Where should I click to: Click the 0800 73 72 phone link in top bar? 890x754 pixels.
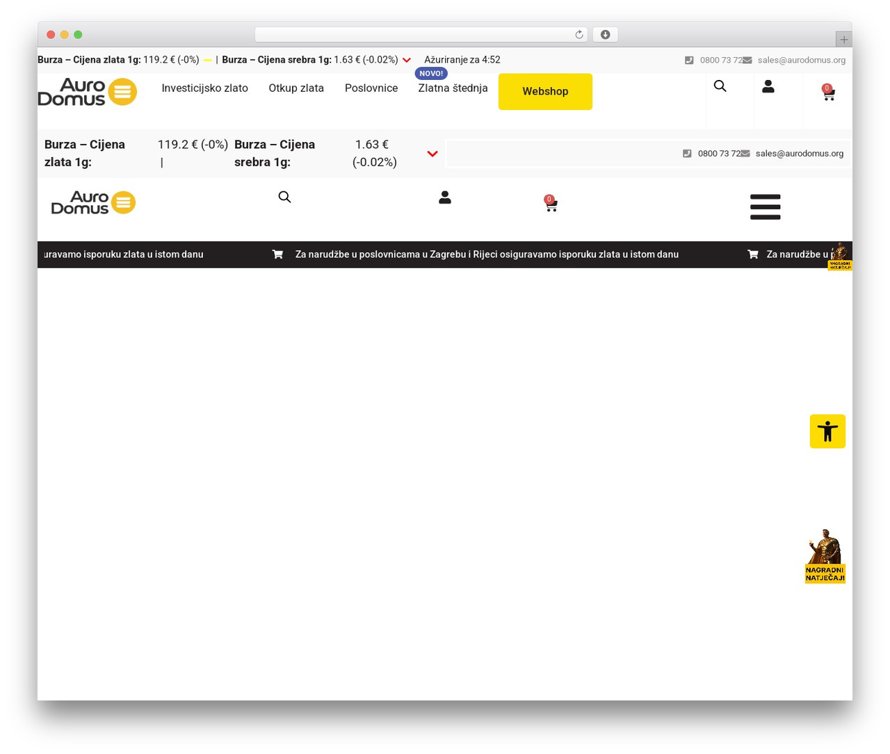tap(721, 61)
